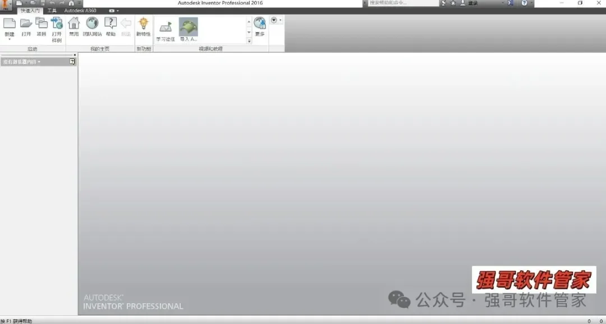Open the Inventor application menu (orange I logo)
The width and height of the screenshot is (606, 324).
[6, 6]
